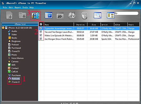Click the 'Professional' genre cell
Image resolution: width=141 pixels, height=104 pixels.
(x=134, y=39)
